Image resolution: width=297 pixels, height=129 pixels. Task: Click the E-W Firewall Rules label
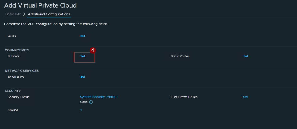pos(184,97)
